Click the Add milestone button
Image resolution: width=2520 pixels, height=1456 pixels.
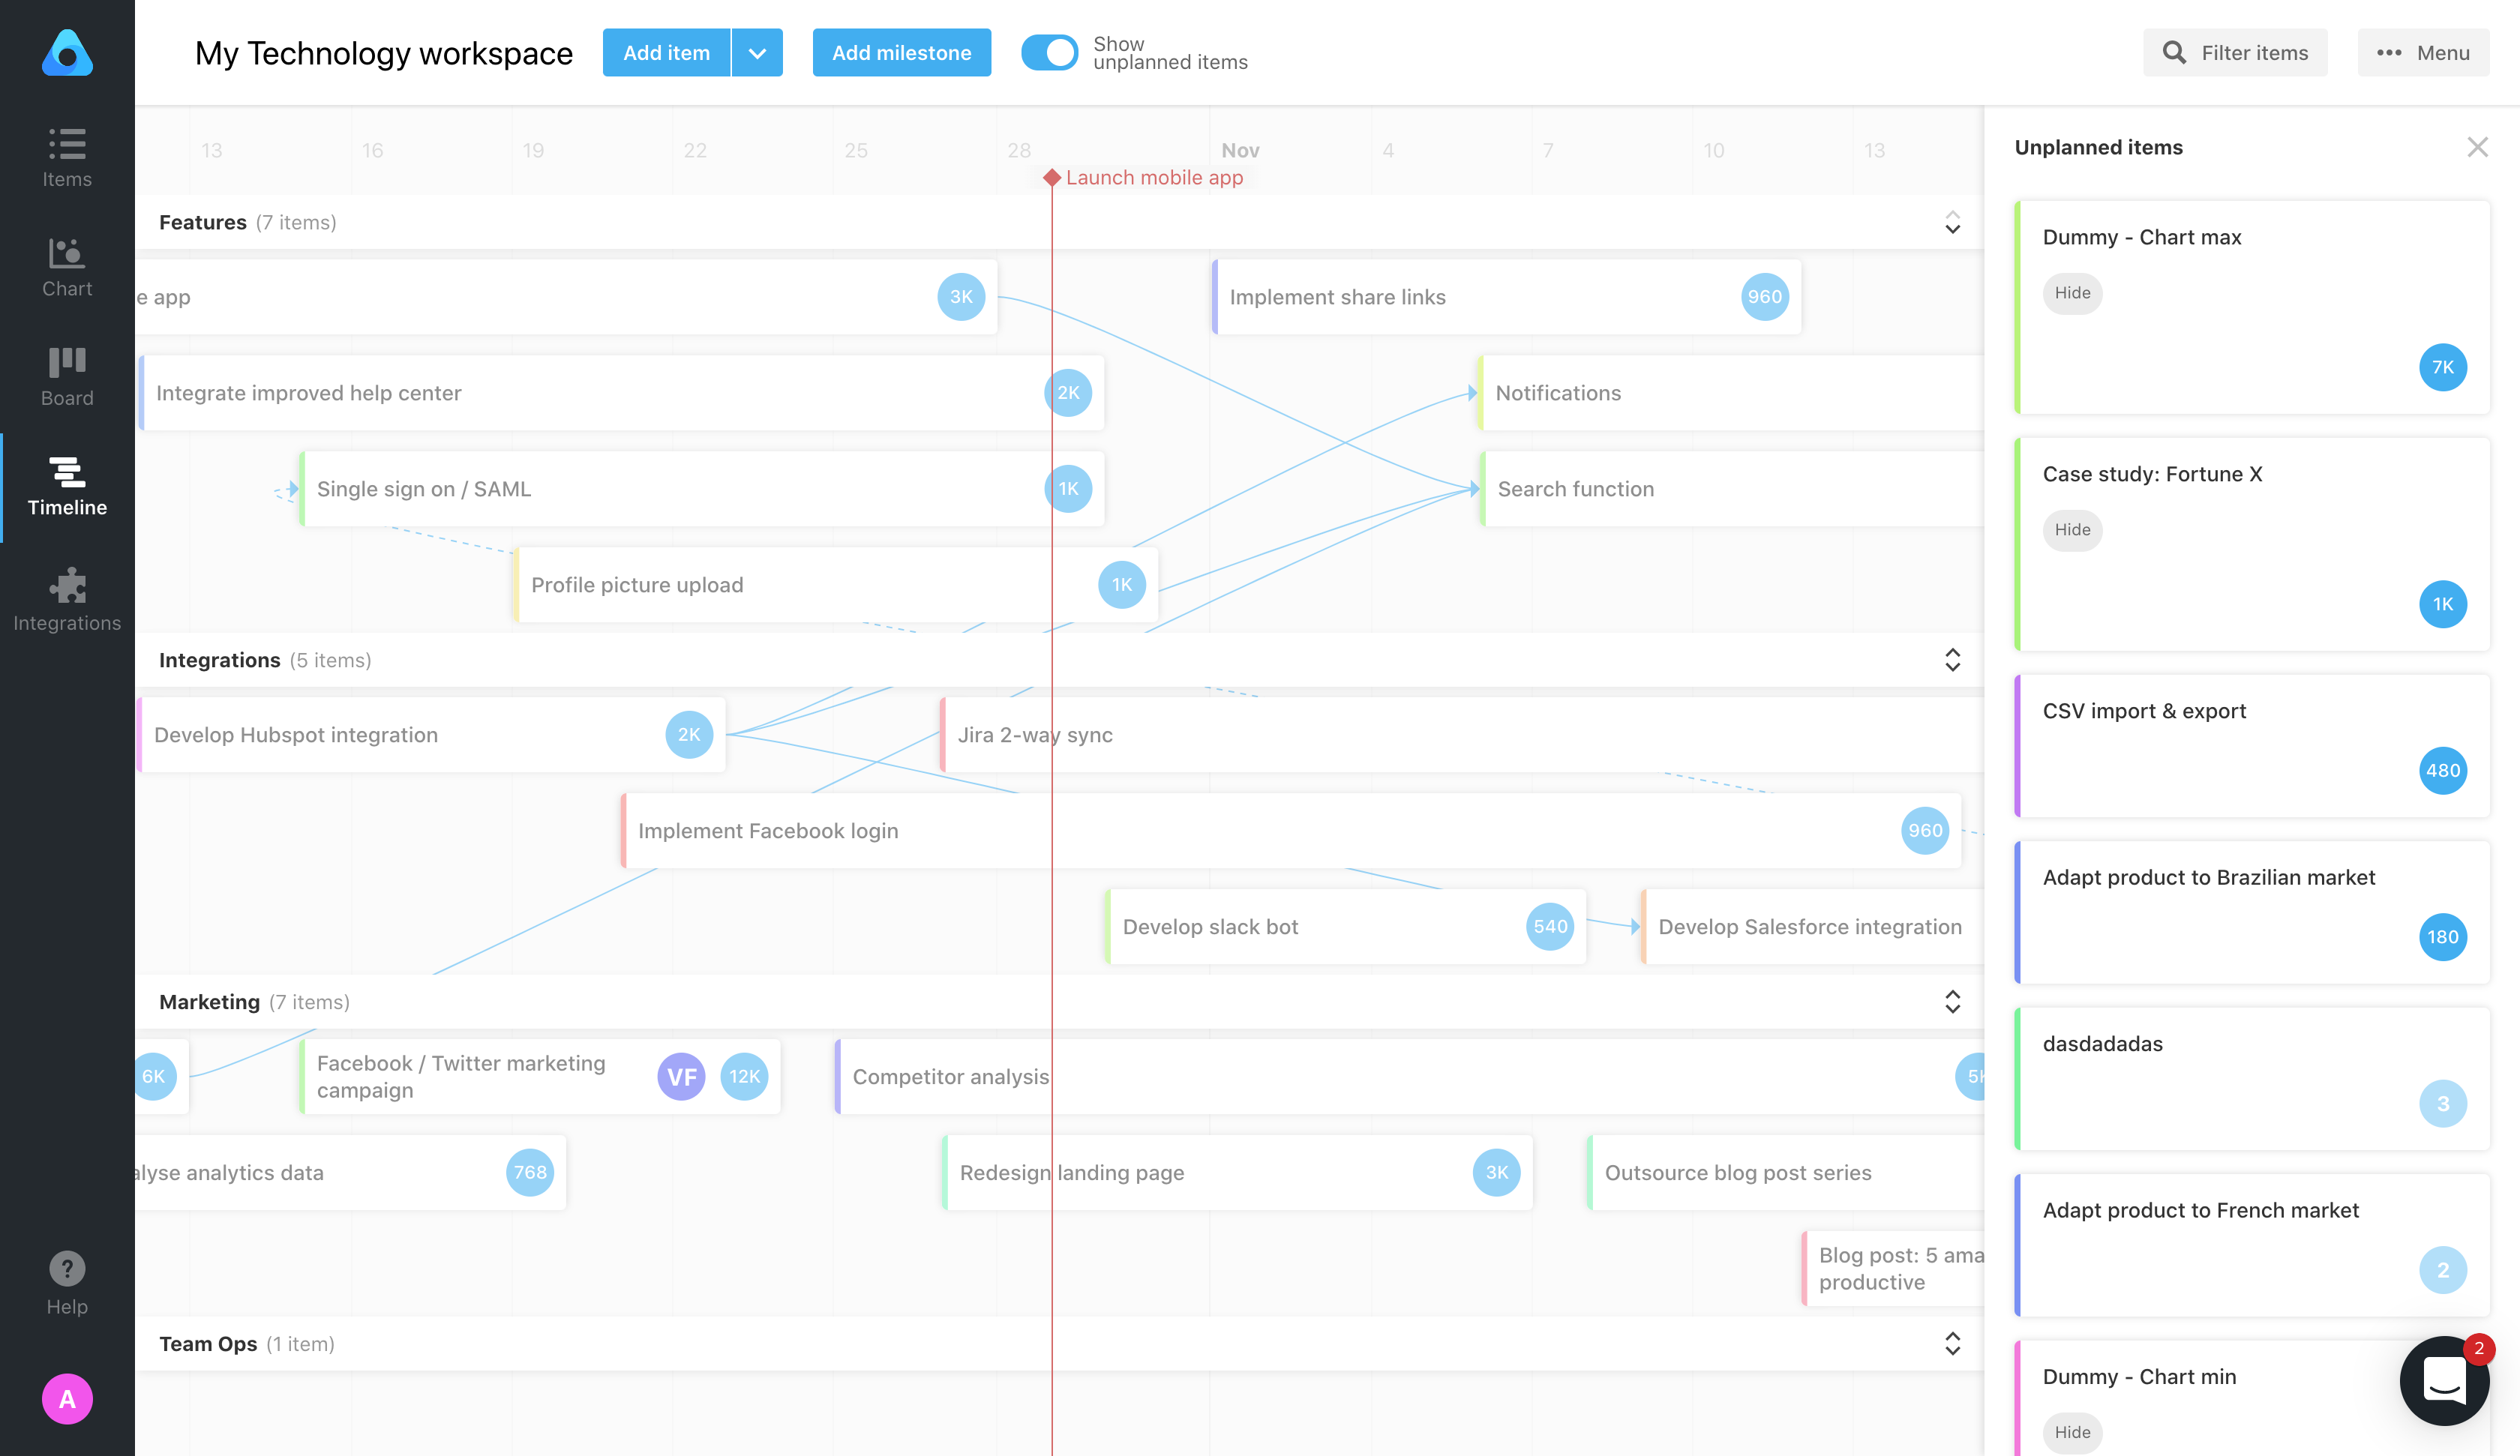click(x=901, y=52)
